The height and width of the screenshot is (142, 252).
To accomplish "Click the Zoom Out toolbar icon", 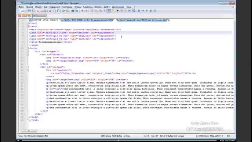I will [x=86, y=11].
